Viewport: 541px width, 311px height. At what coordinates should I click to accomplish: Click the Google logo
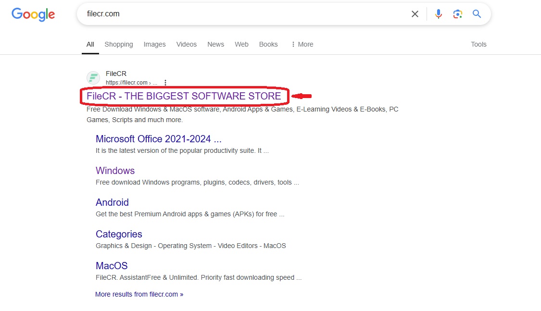coord(33,14)
